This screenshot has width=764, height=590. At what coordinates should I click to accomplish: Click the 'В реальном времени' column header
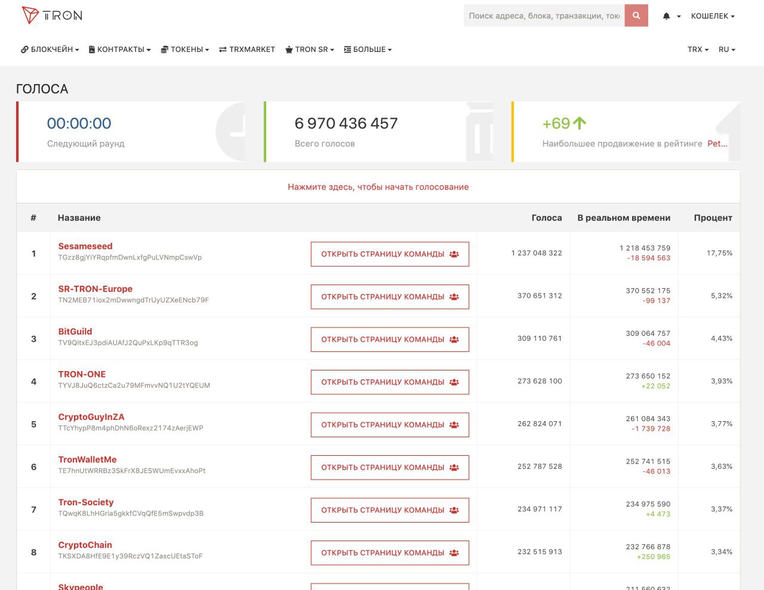(624, 218)
